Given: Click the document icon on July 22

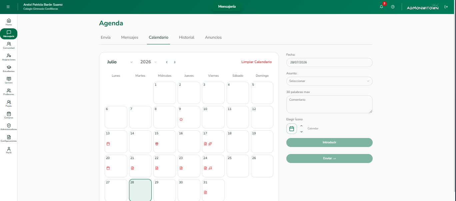Looking at the screenshot, I should point(157,168).
